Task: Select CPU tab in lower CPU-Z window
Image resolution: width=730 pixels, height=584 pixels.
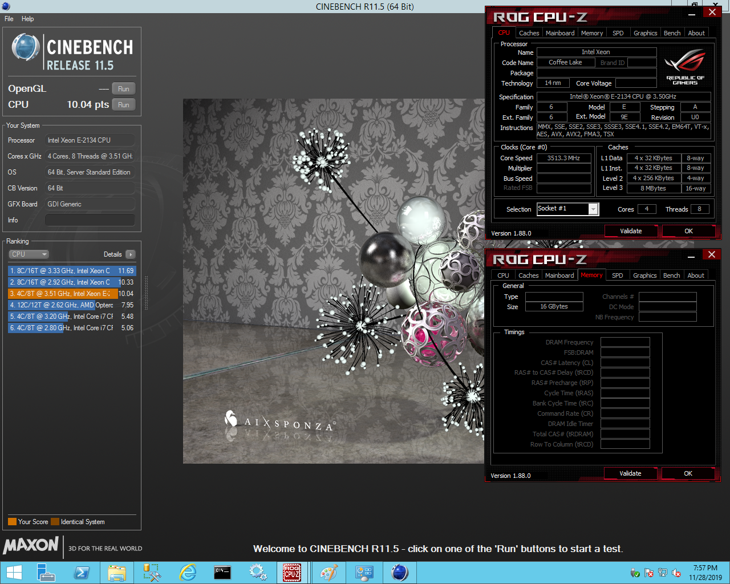Action: point(503,275)
